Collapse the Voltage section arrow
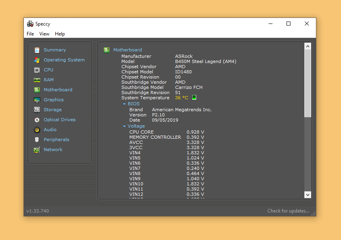The height and width of the screenshot is (240, 341). click(x=124, y=126)
